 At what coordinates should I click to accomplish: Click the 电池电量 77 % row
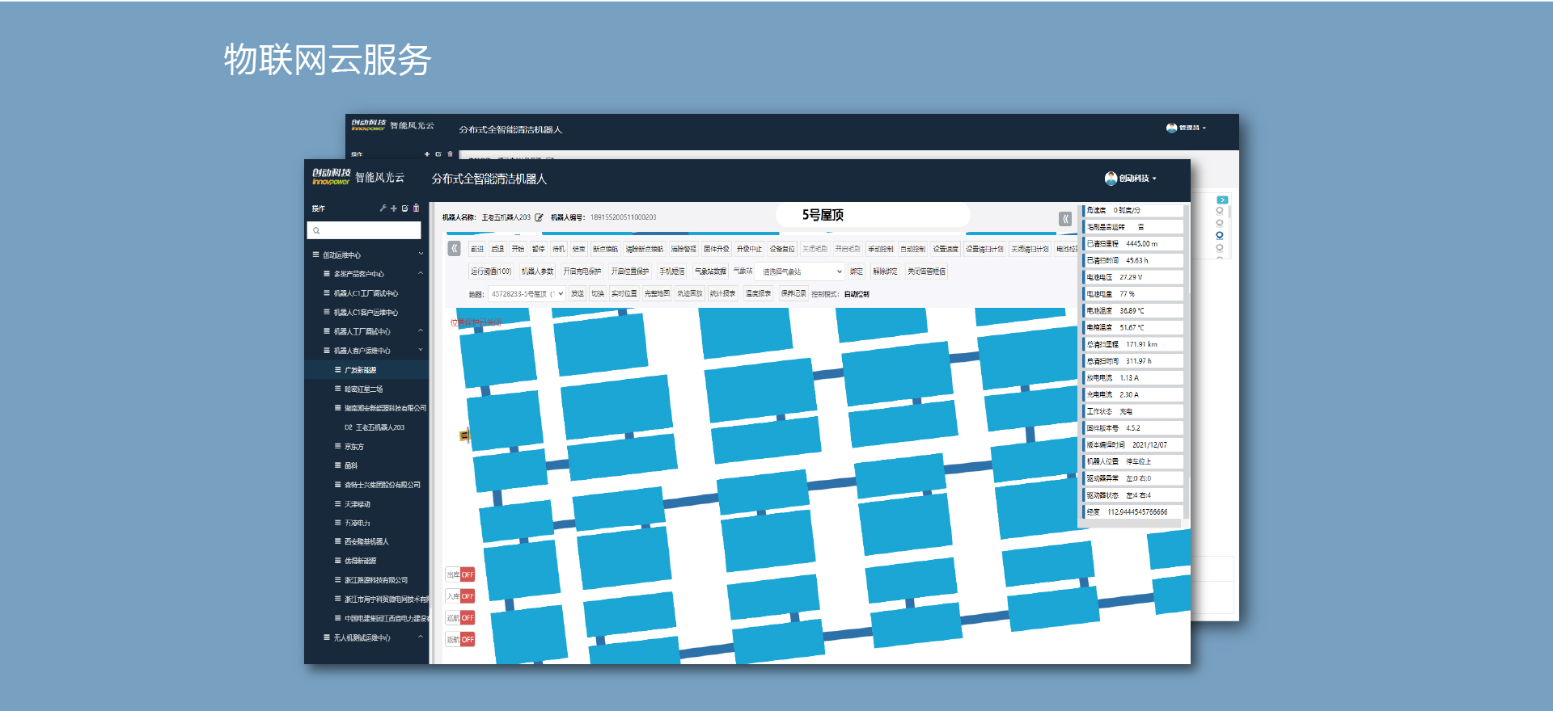(x=1132, y=294)
